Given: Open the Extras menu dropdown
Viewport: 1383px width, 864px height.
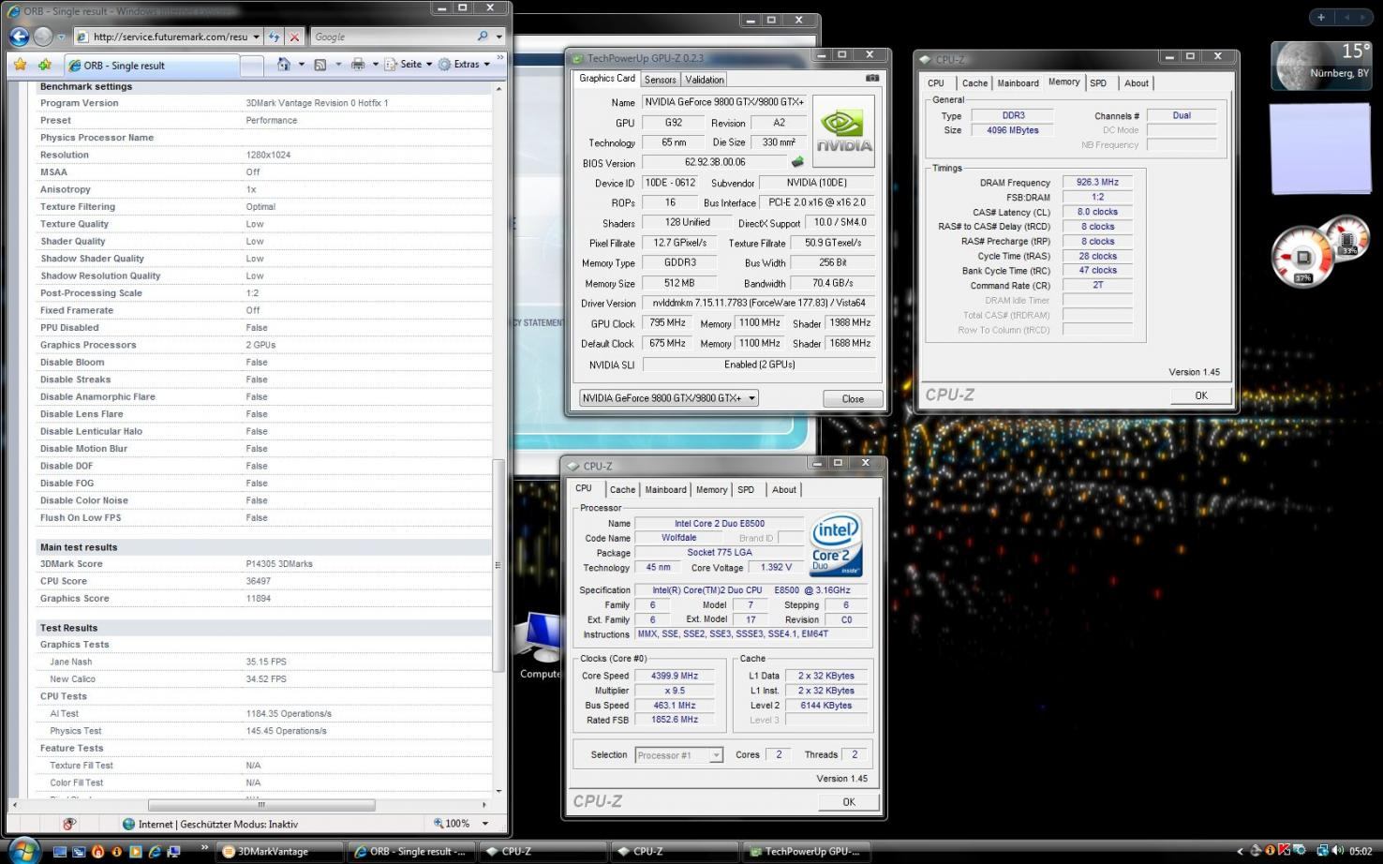Looking at the screenshot, I should (x=464, y=64).
